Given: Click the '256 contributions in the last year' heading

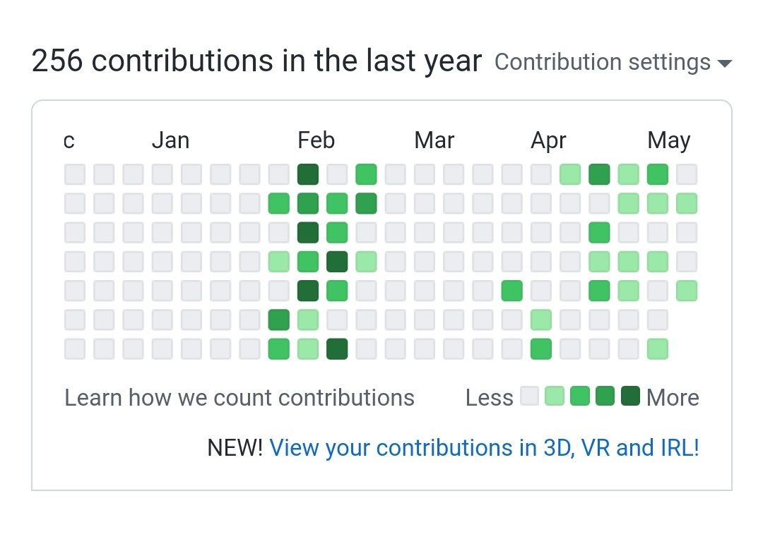Looking at the screenshot, I should click(x=256, y=62).
